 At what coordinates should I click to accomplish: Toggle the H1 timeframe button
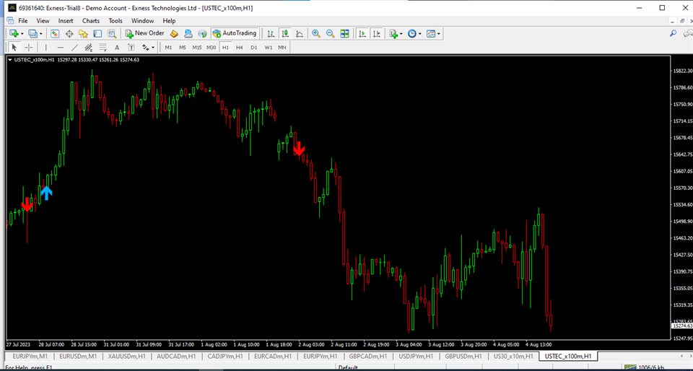click(x=225, y=47)
